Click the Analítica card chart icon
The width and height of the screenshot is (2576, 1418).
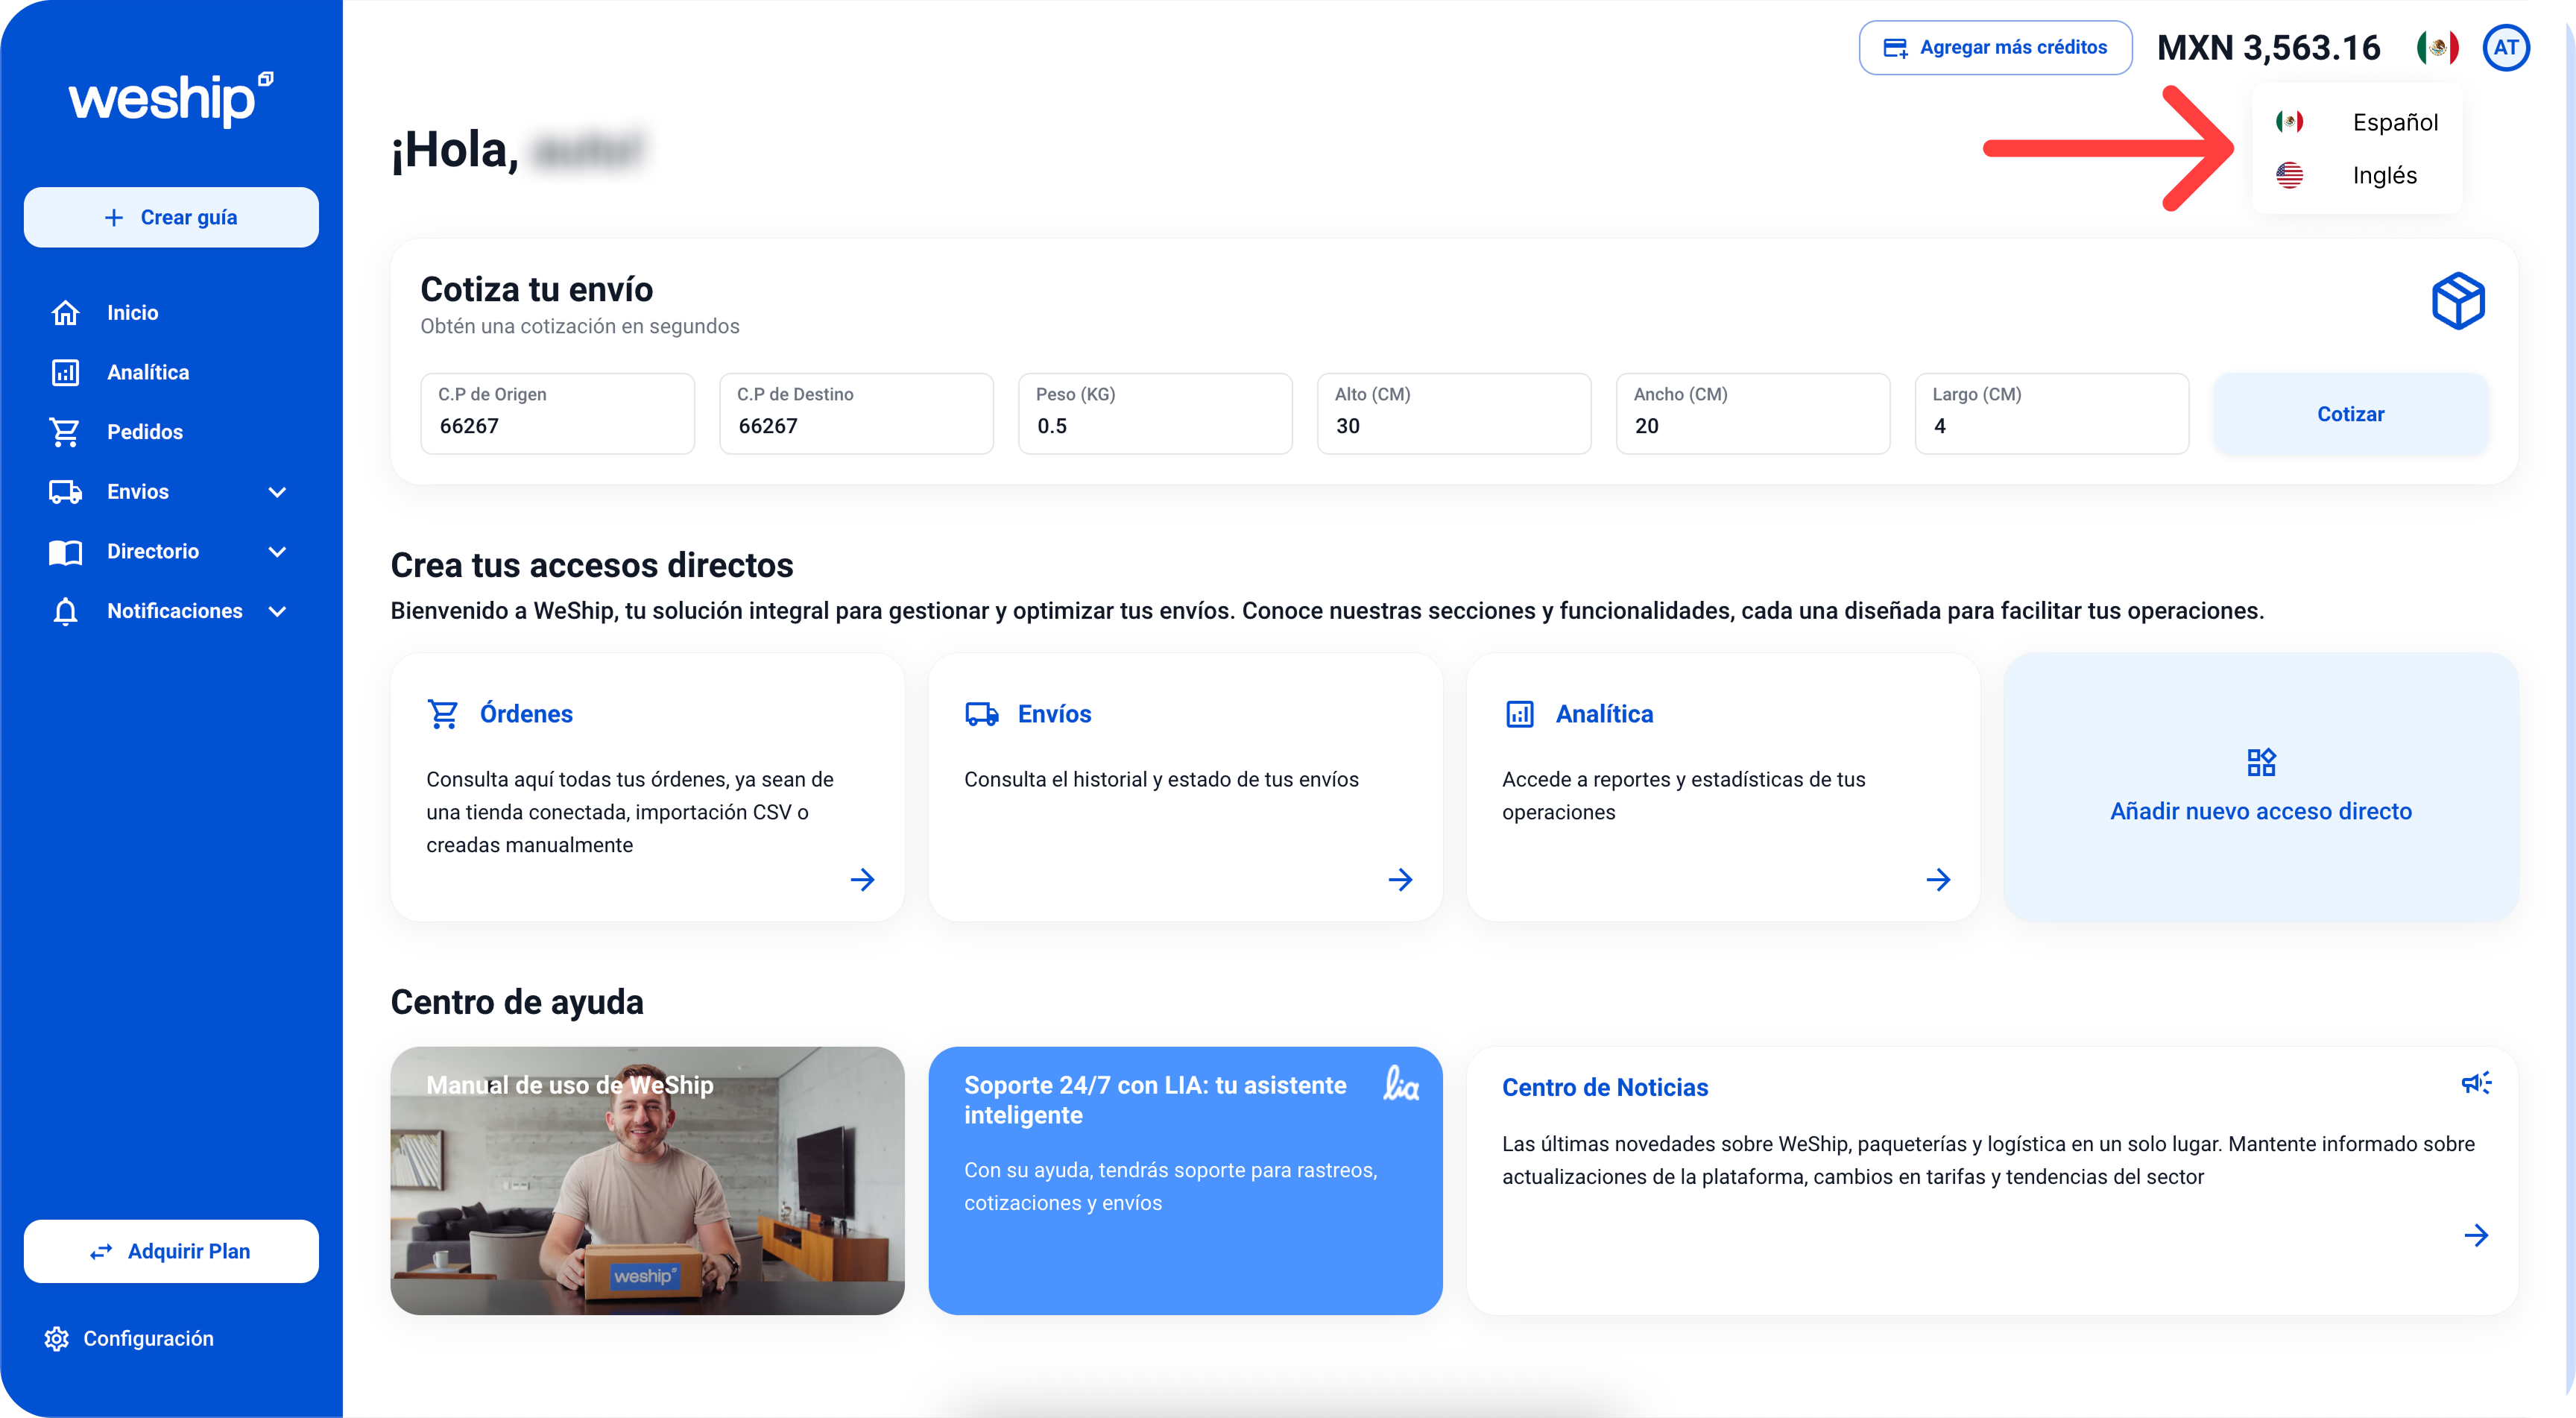pos(1519,714)
